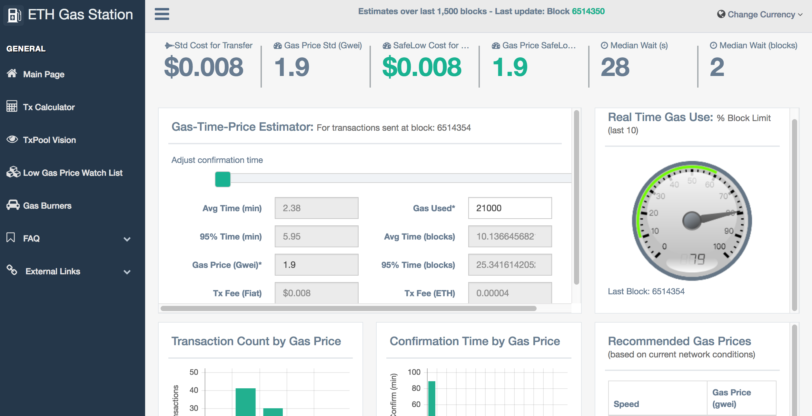Image resolution: width=812 pixels, height=416 pixels.
Task: Go to the TxPool Vision page
Action: (49, 140)
